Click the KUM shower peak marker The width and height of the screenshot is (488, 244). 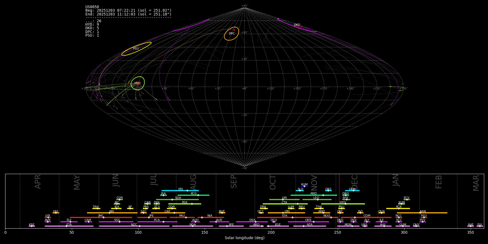pyautogui.click(x=304, y=186)
